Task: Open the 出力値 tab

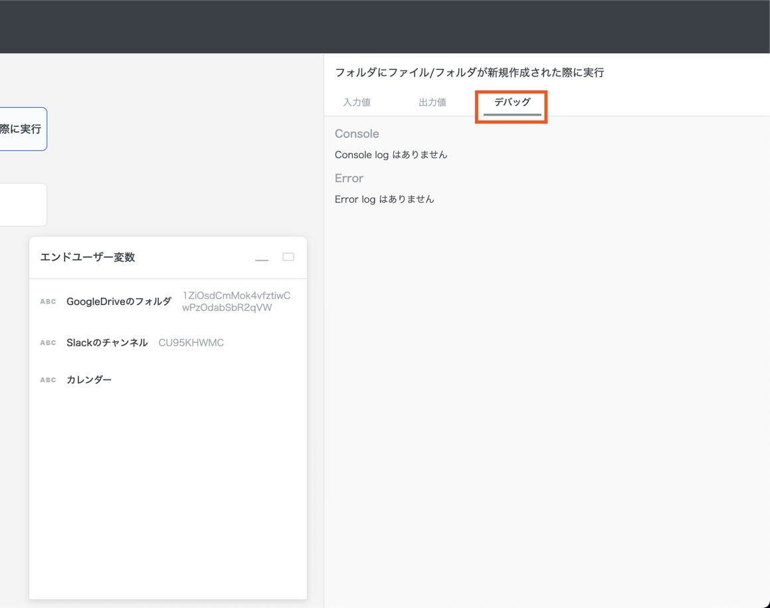Action: click(x=433, y=102)
